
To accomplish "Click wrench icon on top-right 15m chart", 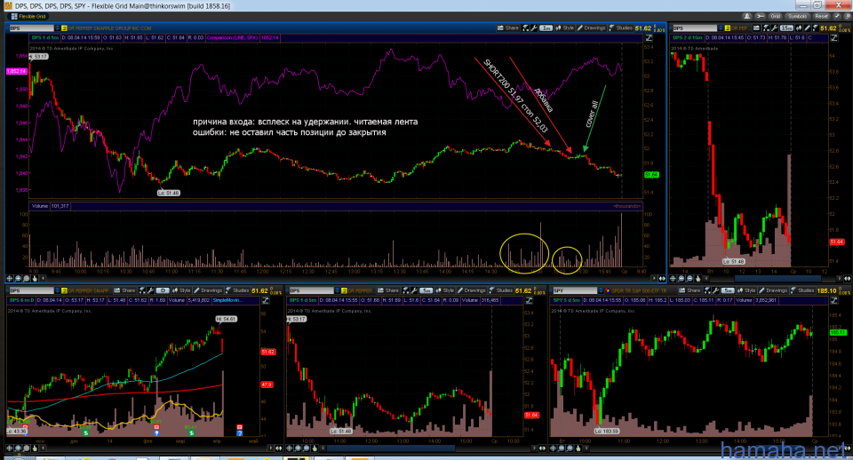I will [x=774, y=28].
